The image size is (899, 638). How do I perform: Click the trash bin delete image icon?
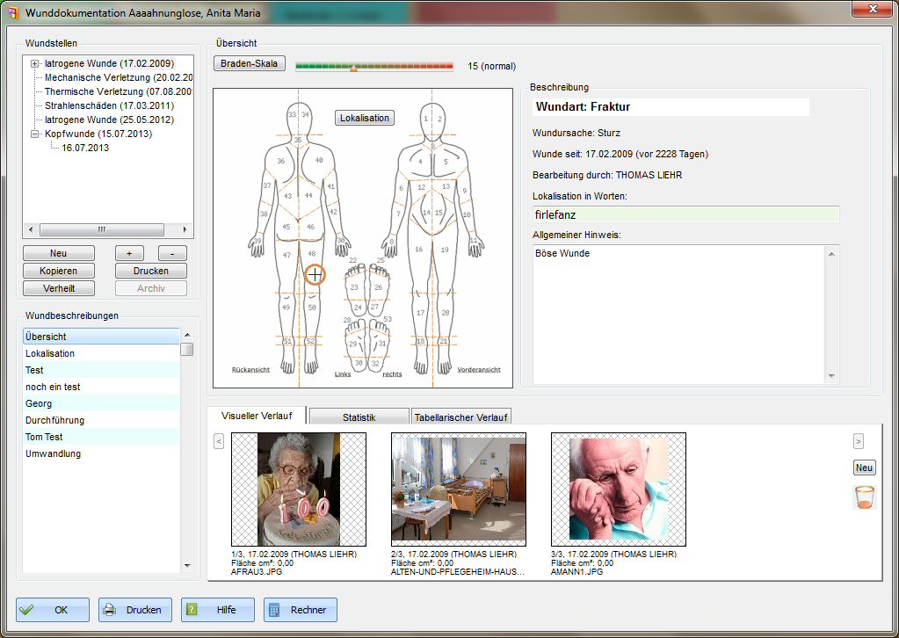coord(865,497)
